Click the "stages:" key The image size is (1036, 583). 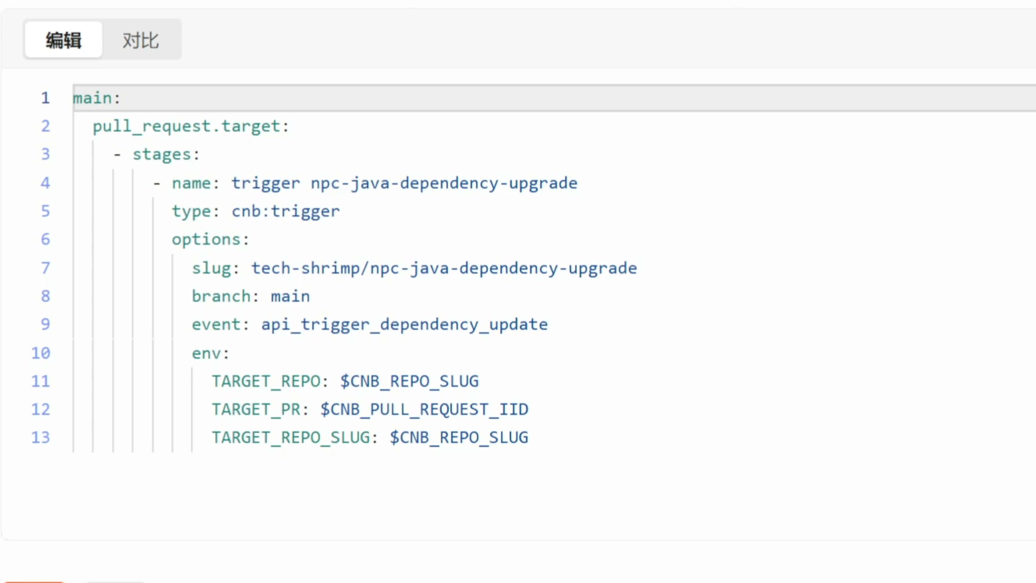(x=166, y=155)
